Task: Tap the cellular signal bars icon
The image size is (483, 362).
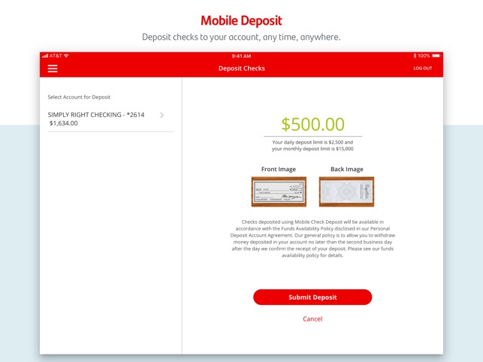Action: (45, 56)
